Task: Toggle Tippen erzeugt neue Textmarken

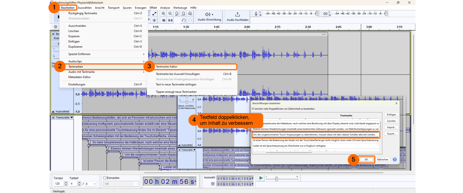Action: (x=192, y=92)
